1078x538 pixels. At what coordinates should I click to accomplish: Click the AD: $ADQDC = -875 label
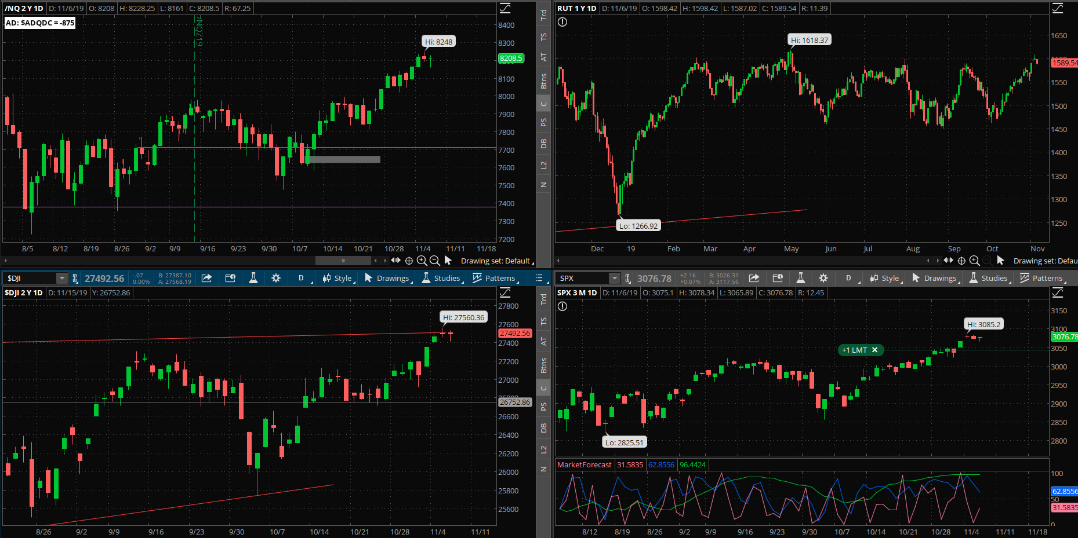pyautogui.click(x=40, y=23)
